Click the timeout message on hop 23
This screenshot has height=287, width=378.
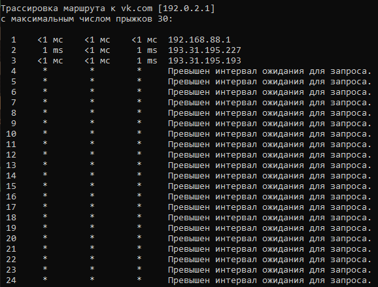pos(269,270)
